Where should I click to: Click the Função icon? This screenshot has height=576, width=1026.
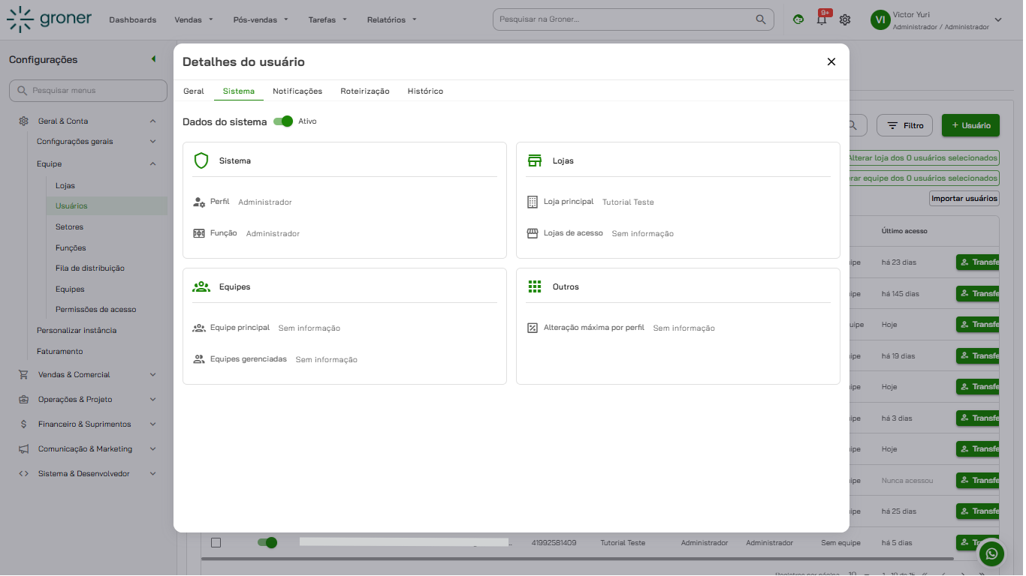(x=199, y=233)
